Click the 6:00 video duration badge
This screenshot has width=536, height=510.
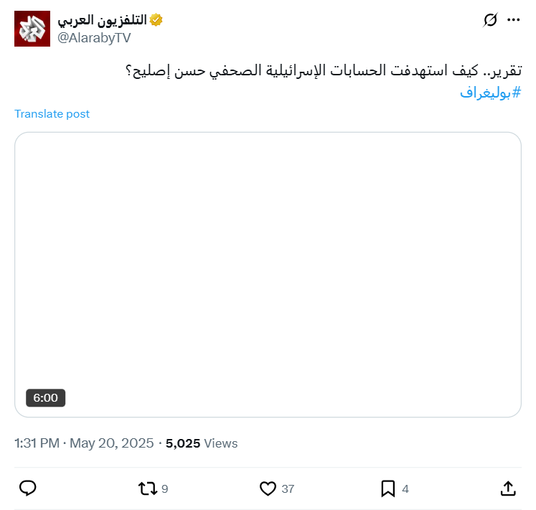[x=46, y=397]
